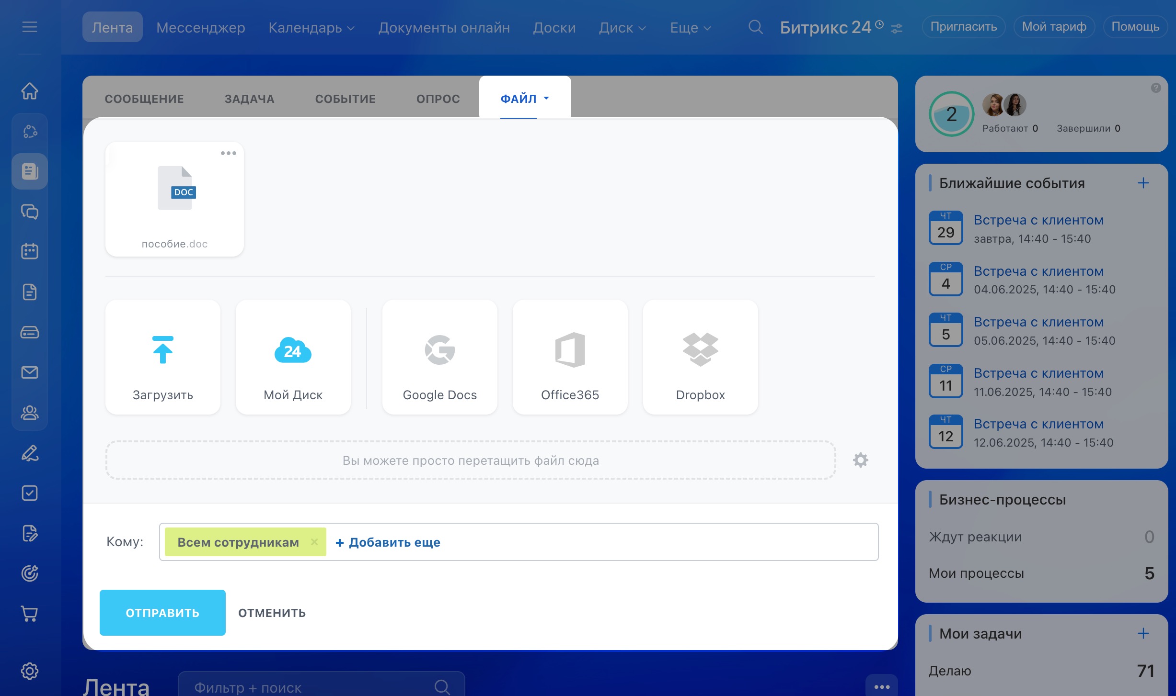Open Делаю tasks row

[1041, 671]
